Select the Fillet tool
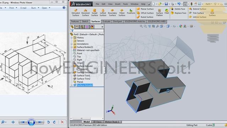 167,11
